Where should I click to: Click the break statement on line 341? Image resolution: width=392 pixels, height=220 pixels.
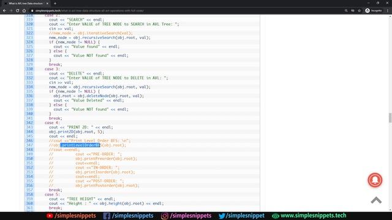pos(56,118)
